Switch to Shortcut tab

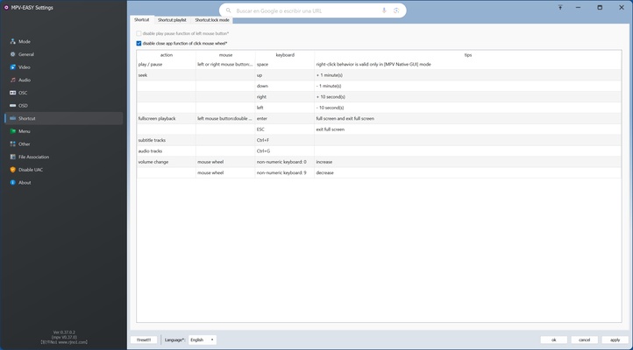[x=141, y=20]
